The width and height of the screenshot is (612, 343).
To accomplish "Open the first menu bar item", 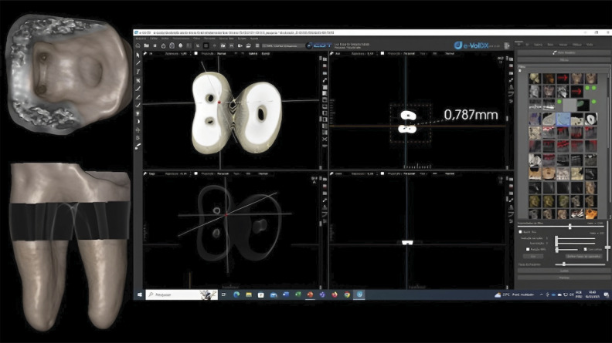I will pyautogui.click(x=141, y=39).
